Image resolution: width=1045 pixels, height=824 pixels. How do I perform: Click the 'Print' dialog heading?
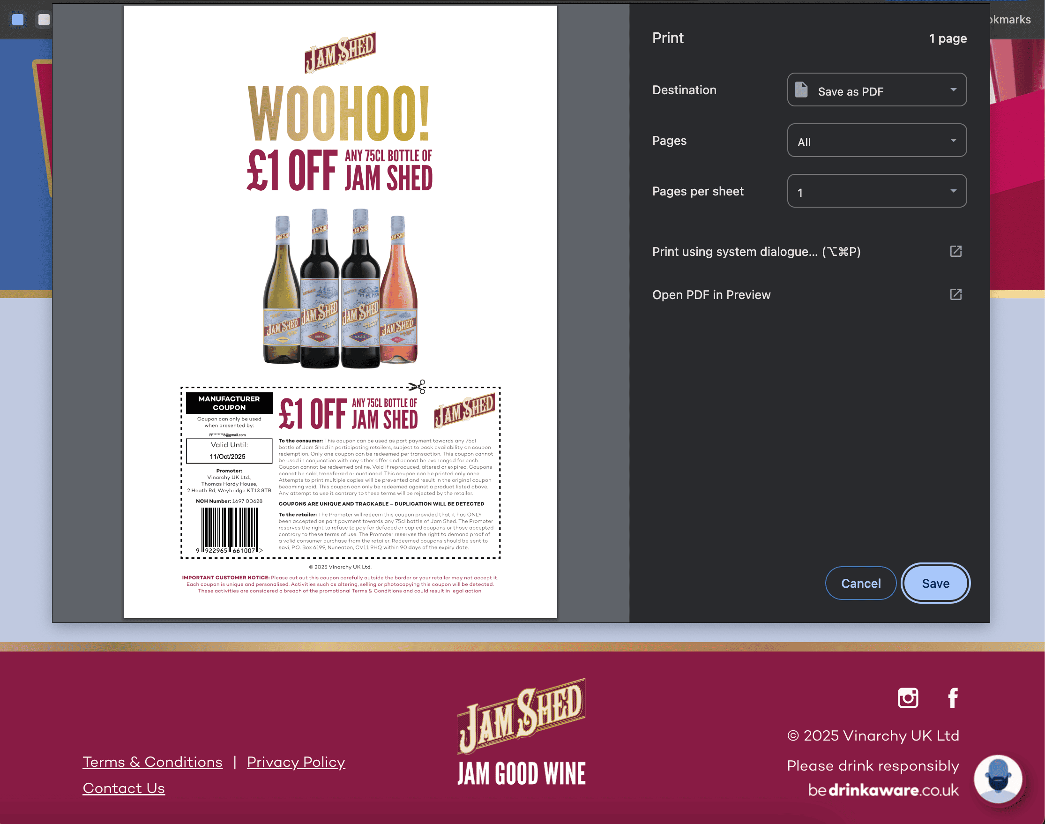pos(668,38)
